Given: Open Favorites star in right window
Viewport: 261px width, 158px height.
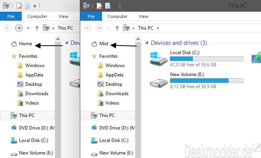Looking at the screenshot, I should [94, 56].
